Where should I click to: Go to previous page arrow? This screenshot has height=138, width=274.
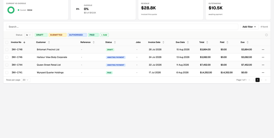click(253, 80)
